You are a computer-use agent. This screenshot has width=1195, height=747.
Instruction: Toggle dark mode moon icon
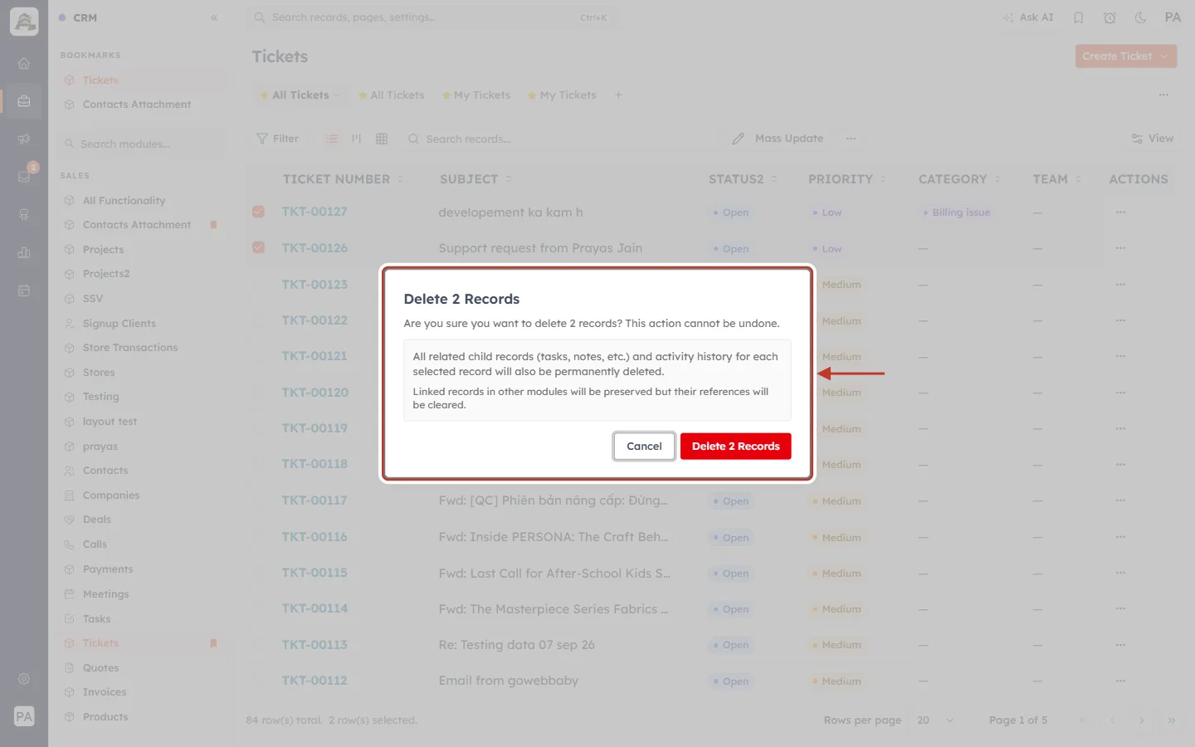tap(1140, 17)
